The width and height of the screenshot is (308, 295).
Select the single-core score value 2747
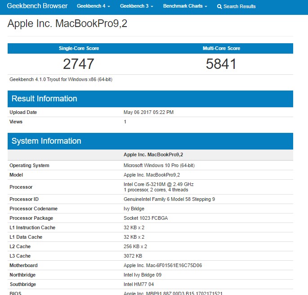[79, 64]
